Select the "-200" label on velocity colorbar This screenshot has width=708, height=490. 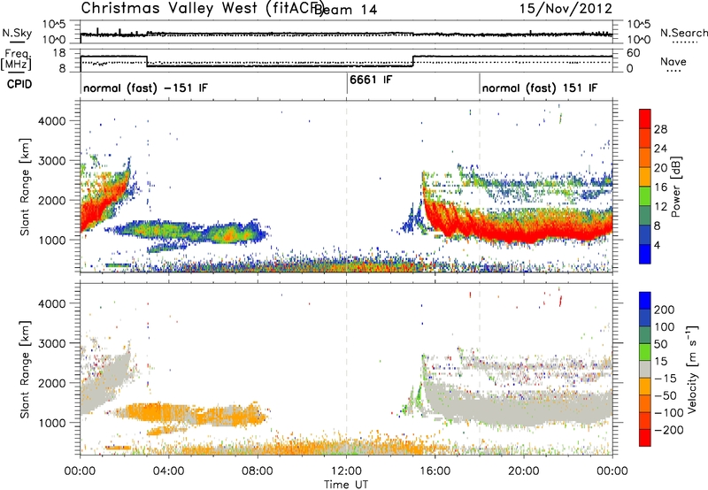(669, 430)
